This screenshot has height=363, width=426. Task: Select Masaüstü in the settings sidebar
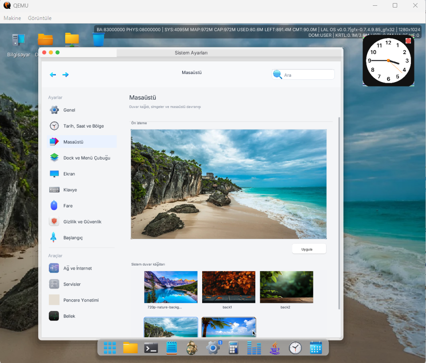click(x=82, y=142)
